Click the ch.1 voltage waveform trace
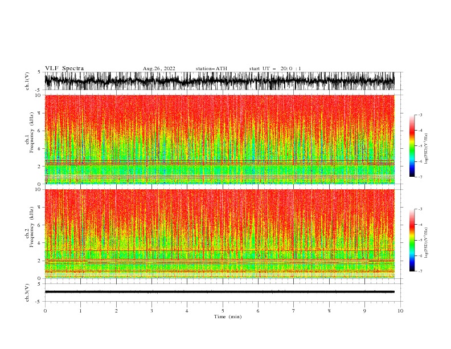This screenshot has width=451, height=349. [220, 81]
